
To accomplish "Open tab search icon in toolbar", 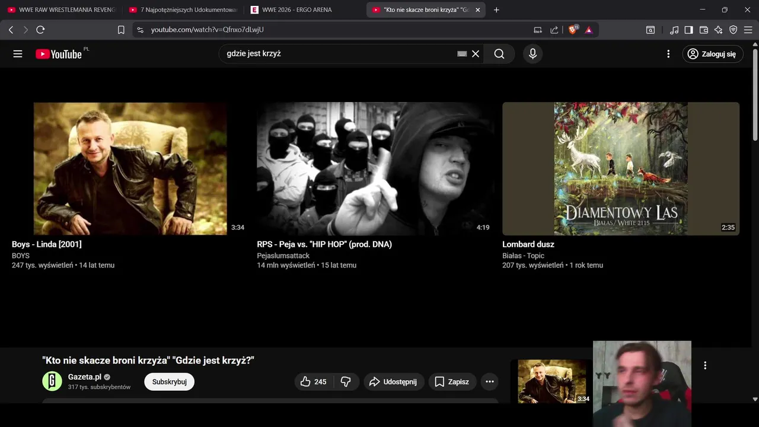I will [650, 30].
